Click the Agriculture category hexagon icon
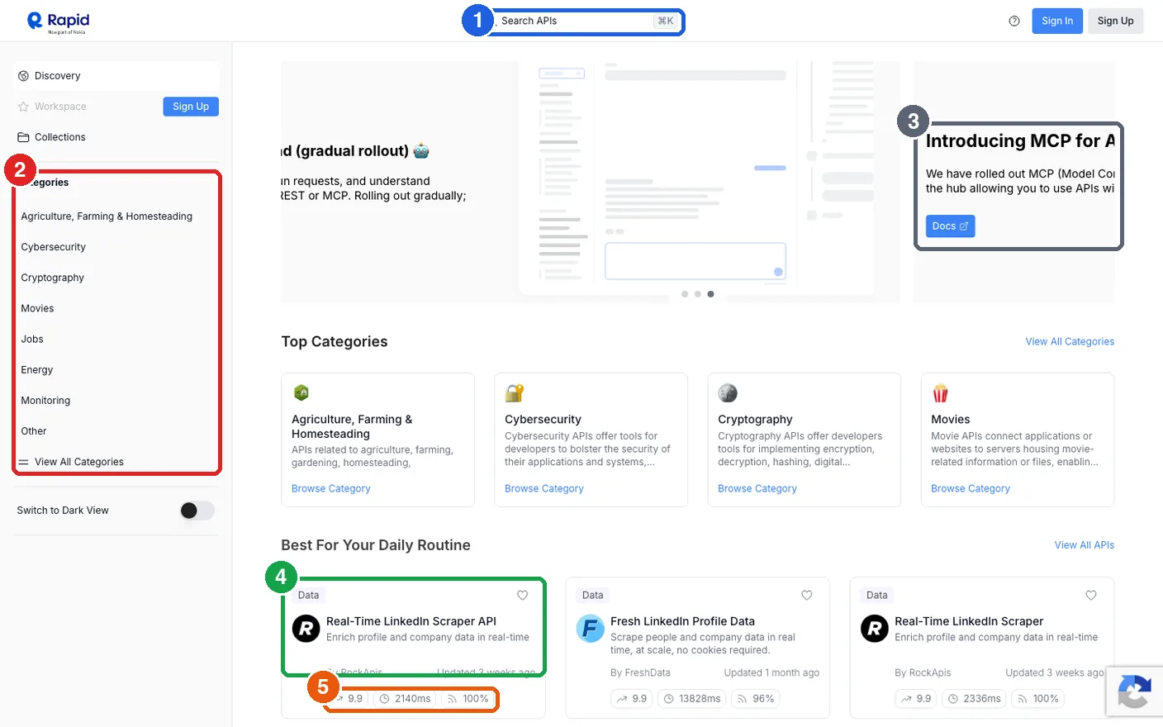Image resolution: width=1163 pixels, height=727 pixels. point(301,393)
